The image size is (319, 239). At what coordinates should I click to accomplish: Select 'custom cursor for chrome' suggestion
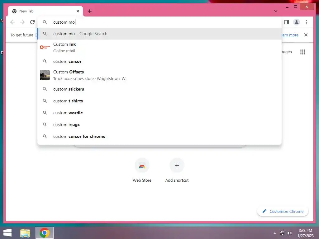159,136
